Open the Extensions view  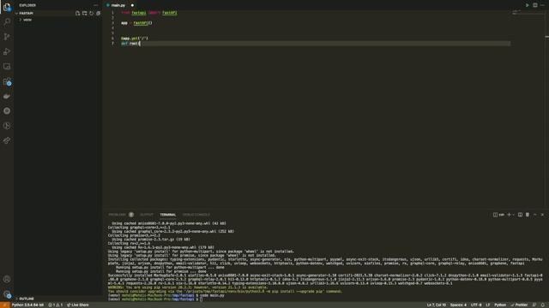(7, 81)
